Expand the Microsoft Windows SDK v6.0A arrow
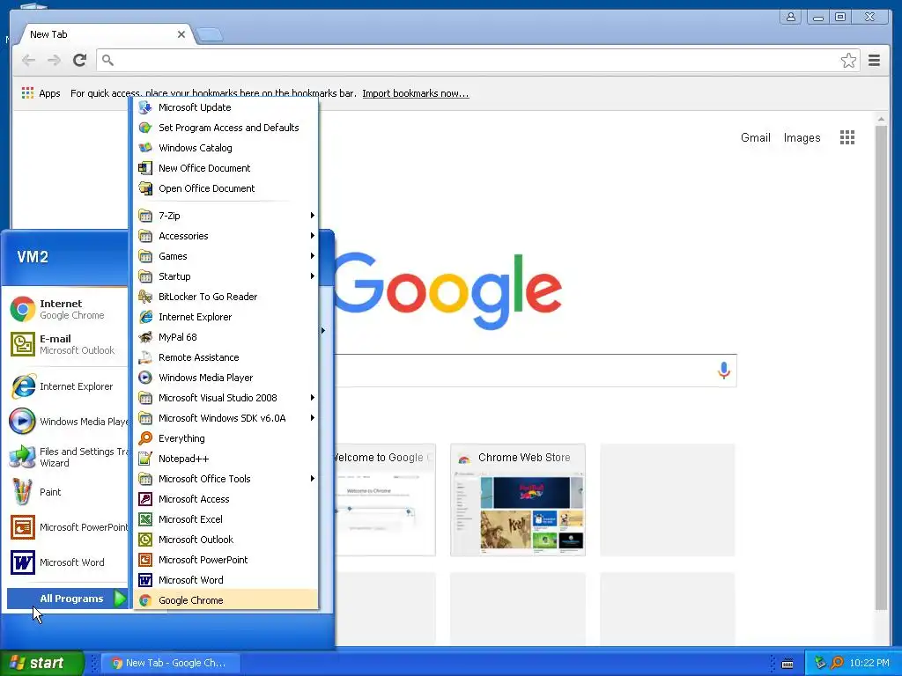 click(x=313, y=418)
